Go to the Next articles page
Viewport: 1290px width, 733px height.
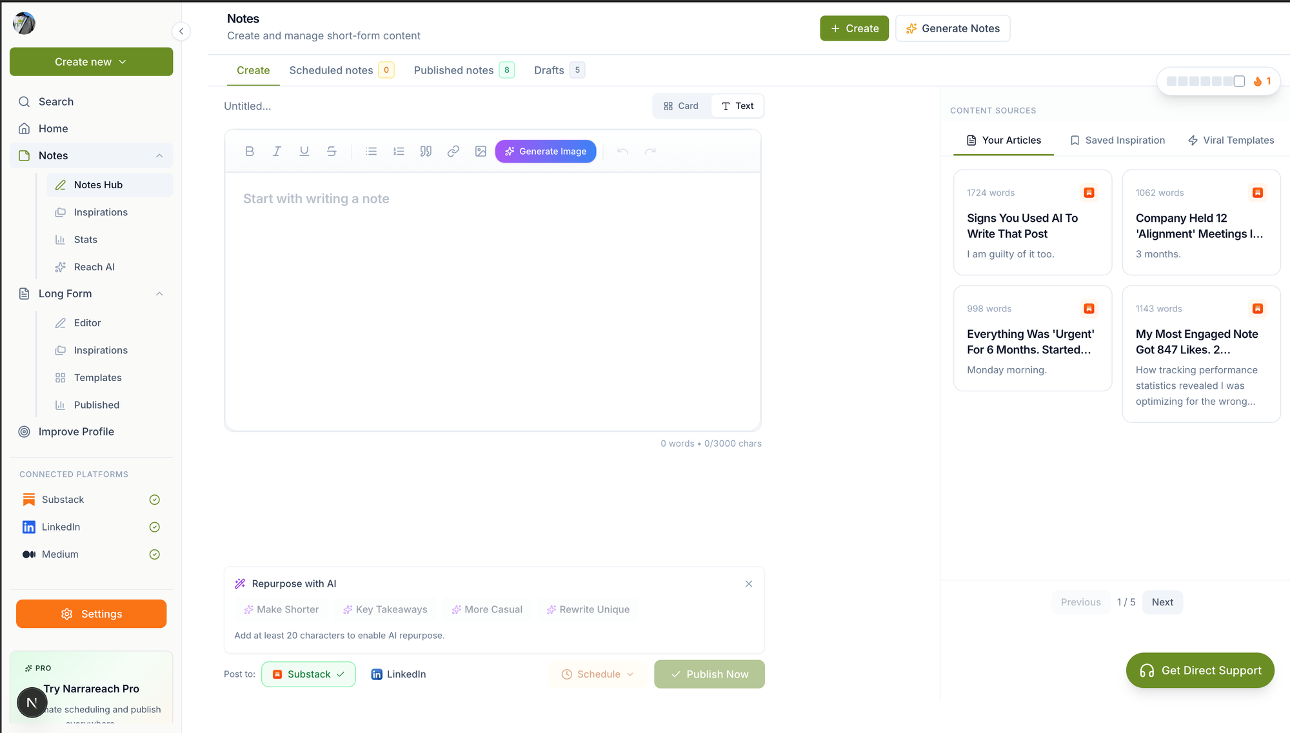tap(1162, 601)
